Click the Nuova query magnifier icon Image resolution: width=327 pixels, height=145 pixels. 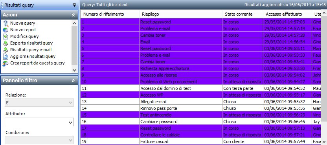6,23
